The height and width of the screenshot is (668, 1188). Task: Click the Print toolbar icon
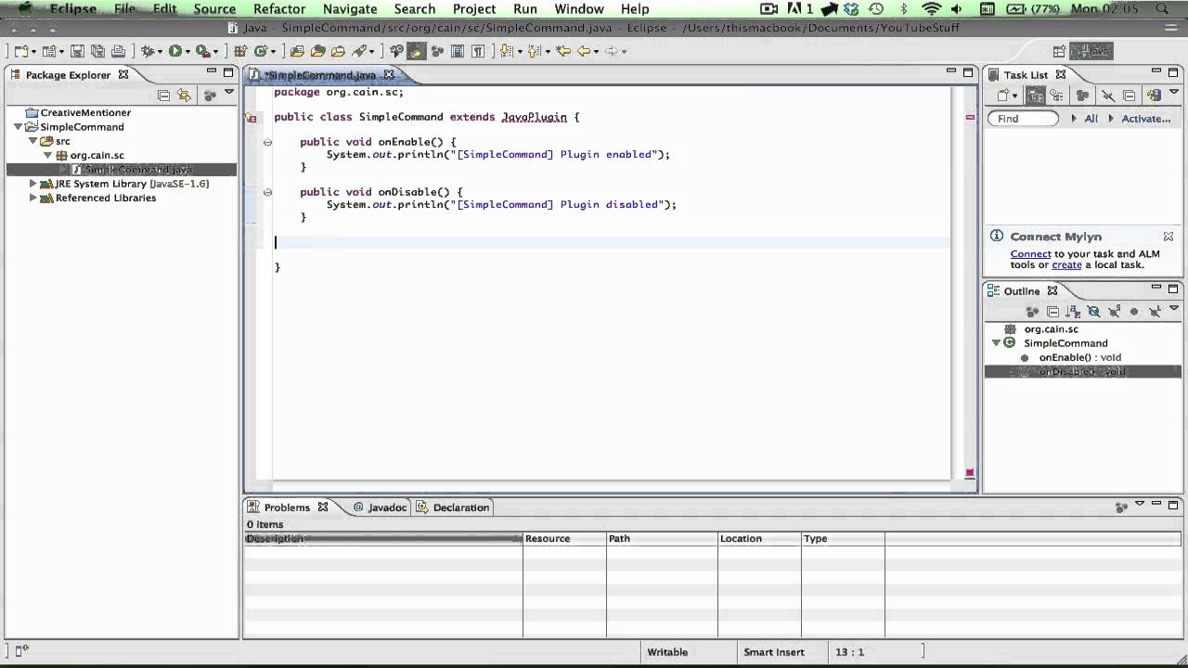coord(118,51)
